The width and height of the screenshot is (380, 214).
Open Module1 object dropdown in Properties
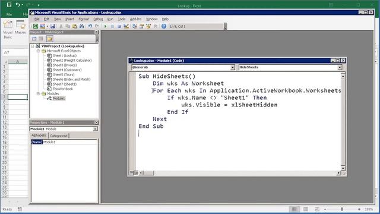pos(95,129)
